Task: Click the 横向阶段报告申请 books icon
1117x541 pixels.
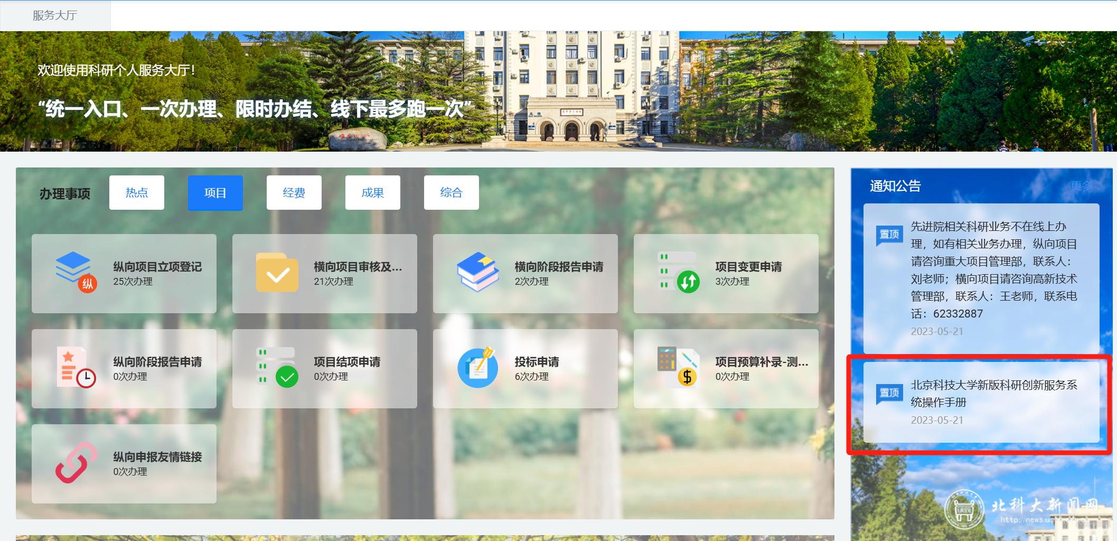Action: pos(477,272)
